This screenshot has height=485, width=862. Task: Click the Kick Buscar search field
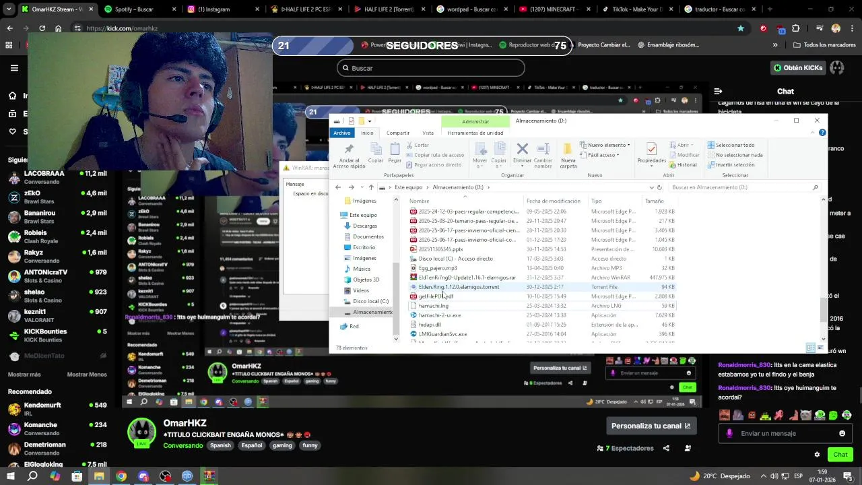tap(431, 68)
